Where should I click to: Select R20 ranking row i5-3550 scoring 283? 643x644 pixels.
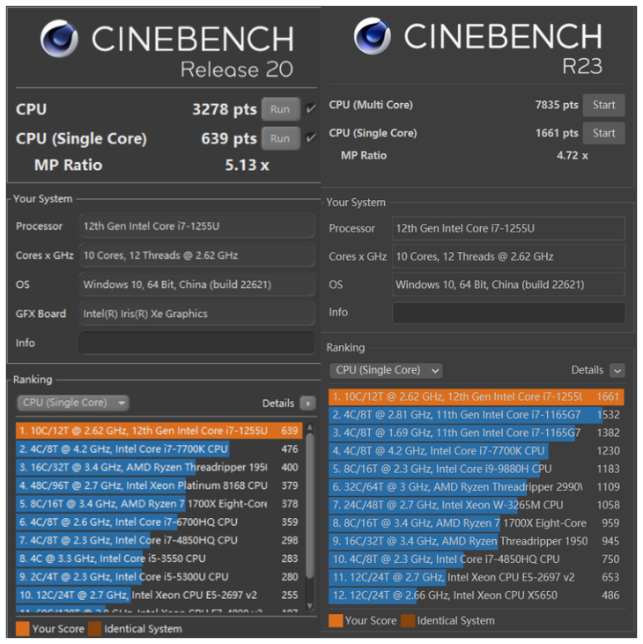159,559
